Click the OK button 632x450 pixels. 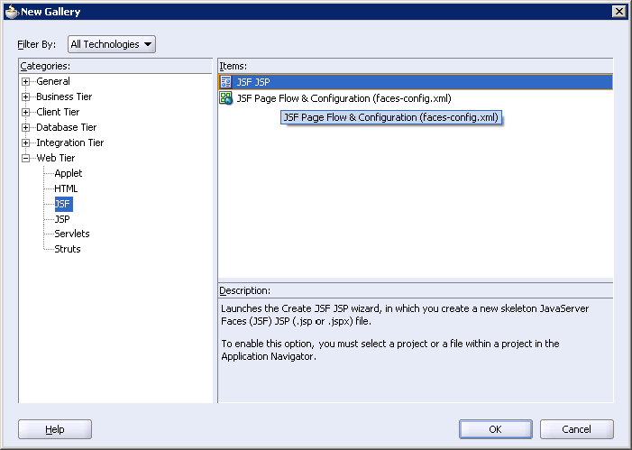point(495,429)
